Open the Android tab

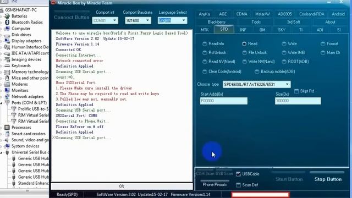coord(338,14)
